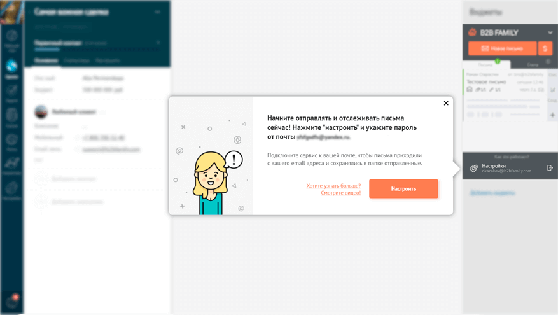Click the orange Настроить button
Image resolution: width=558 pixels, height=315 pixels.
[x=403, y=188]
